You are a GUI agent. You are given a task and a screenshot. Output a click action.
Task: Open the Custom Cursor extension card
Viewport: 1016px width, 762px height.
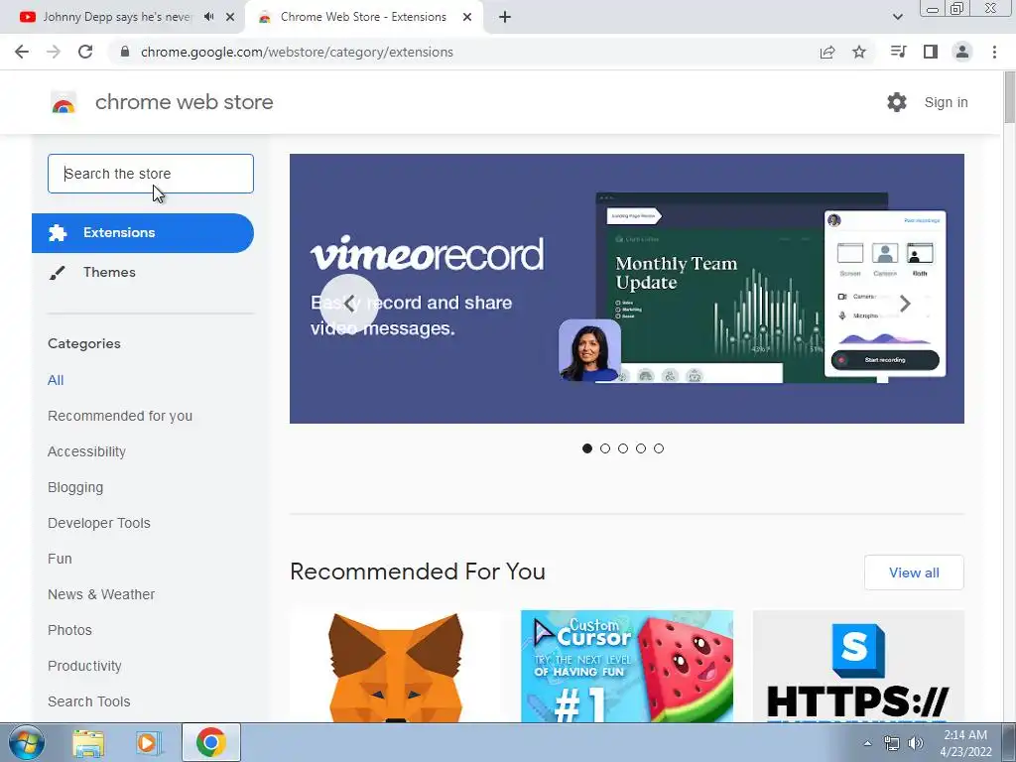point(627,666)
